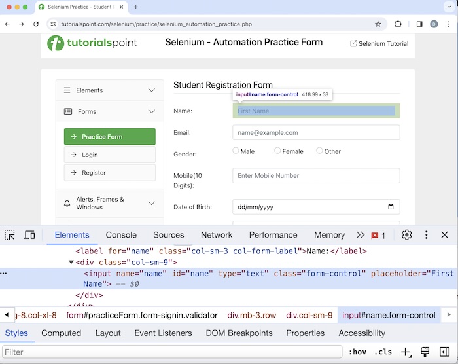Screen dimensions: 458x364
Task: Activate the DevTools element inspector tool
Action: [x=10, y=235]
